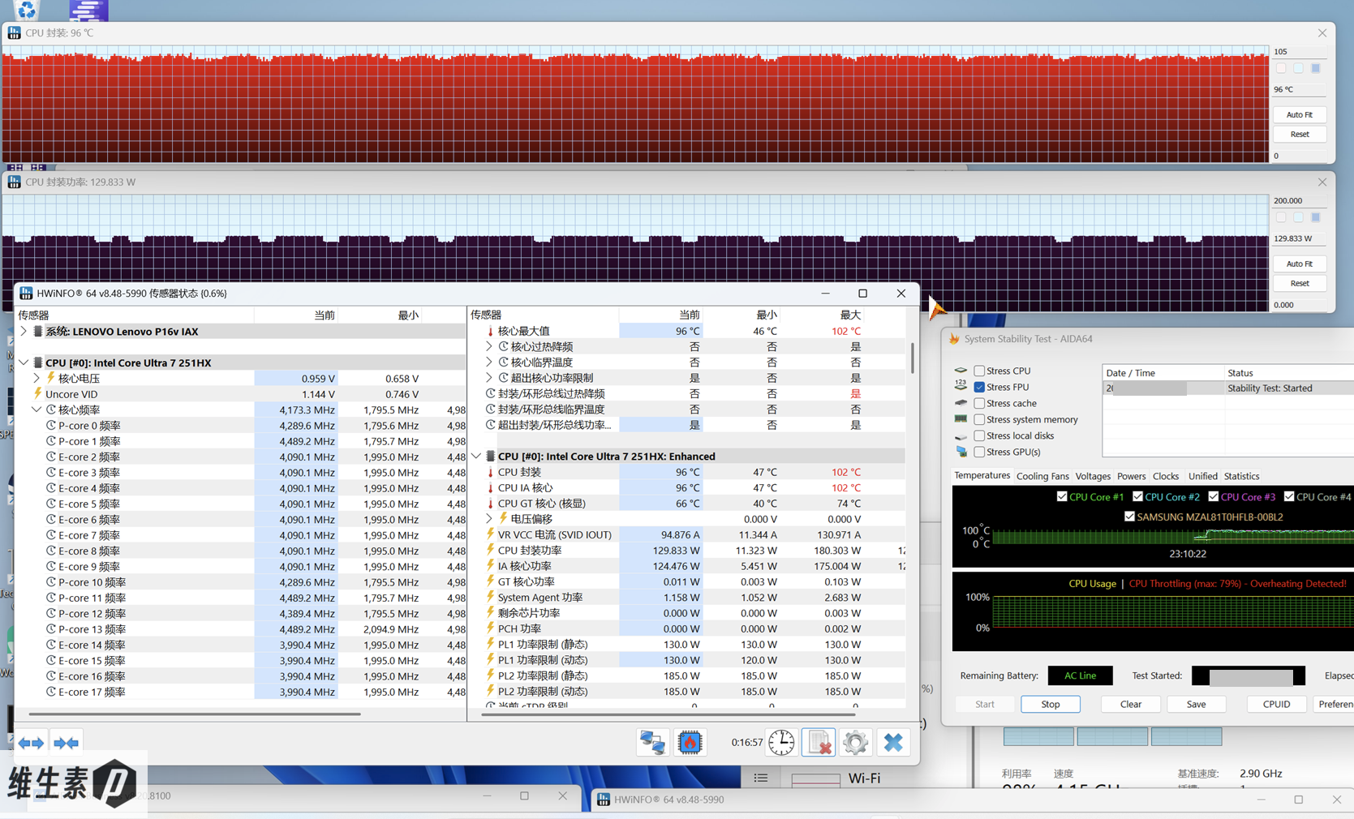Switch to the Statistics tab

(1241, 476)
